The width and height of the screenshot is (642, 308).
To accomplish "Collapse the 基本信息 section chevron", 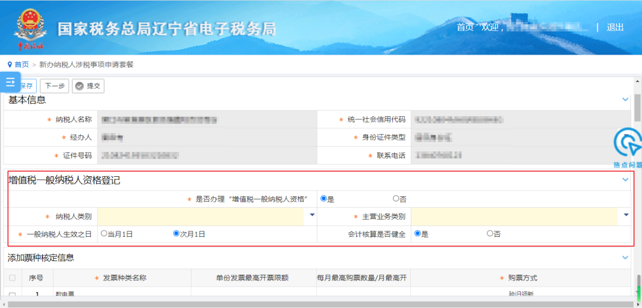I will click(625, 99).
